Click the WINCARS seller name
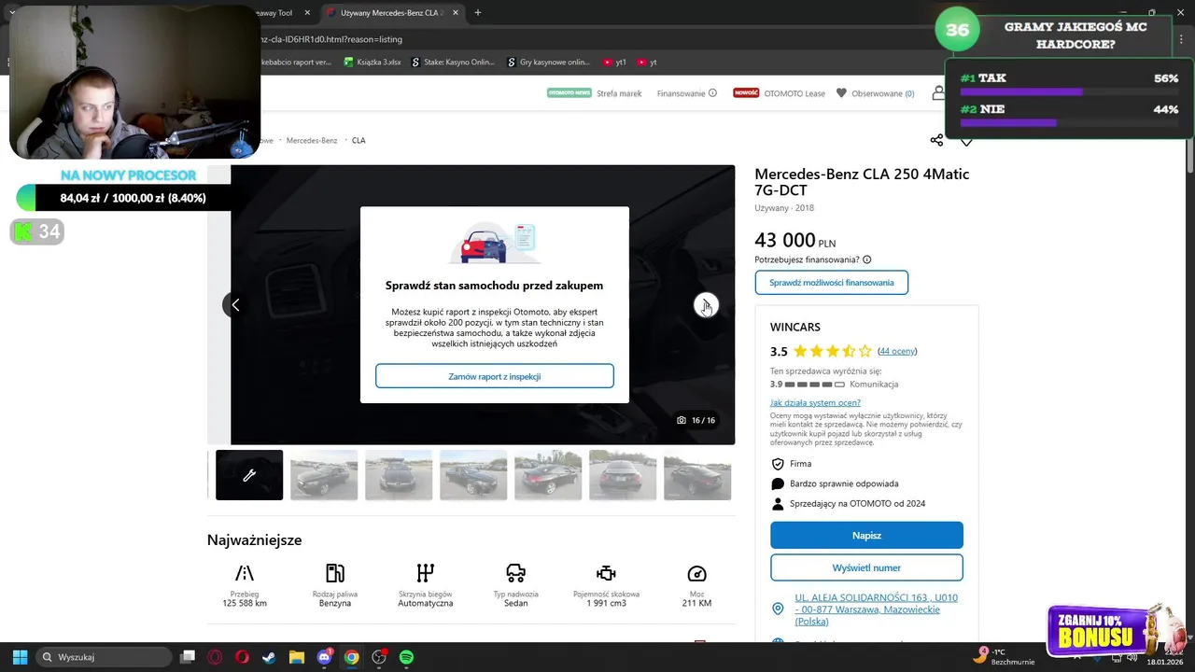1195x672 pixels. [795, 327]
